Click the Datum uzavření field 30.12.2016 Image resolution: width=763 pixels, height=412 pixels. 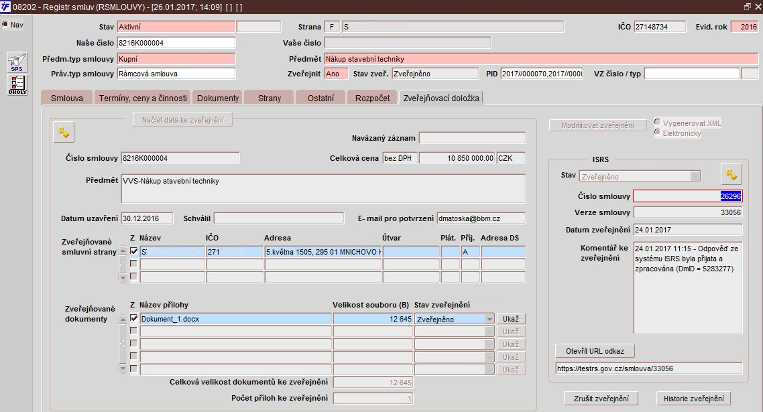146,218
